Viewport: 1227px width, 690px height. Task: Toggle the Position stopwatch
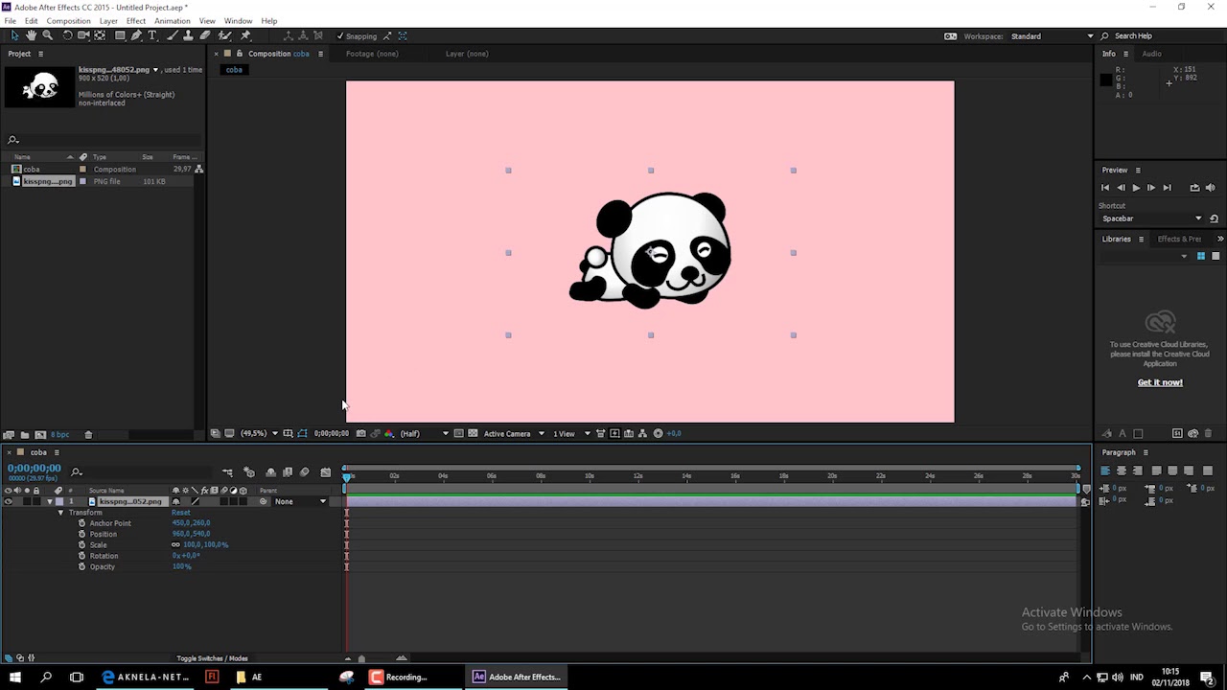pos(81,534)
